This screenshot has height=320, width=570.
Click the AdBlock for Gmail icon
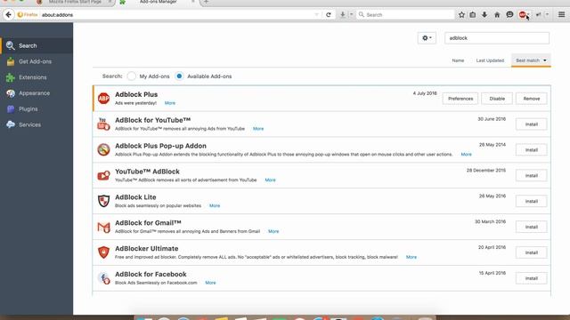coord(103,227)
